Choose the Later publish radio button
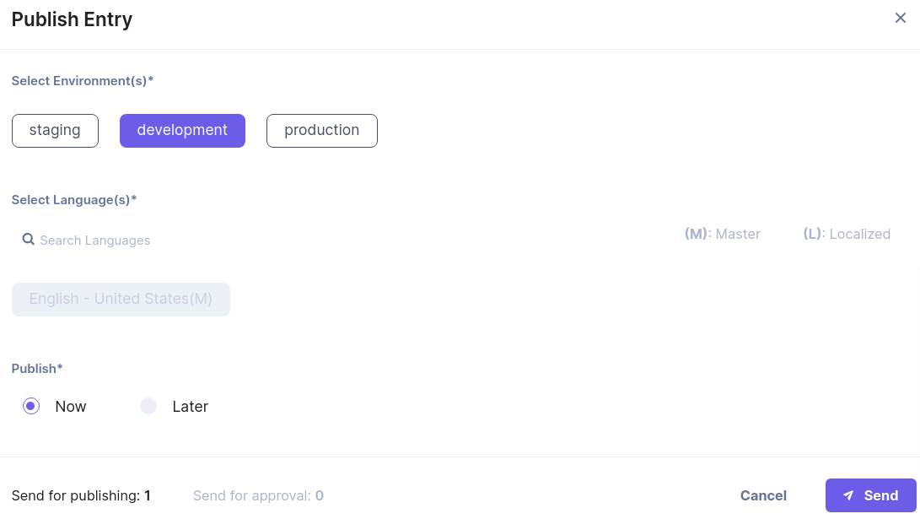Screen dimensions: 920x519 (148, 406)
